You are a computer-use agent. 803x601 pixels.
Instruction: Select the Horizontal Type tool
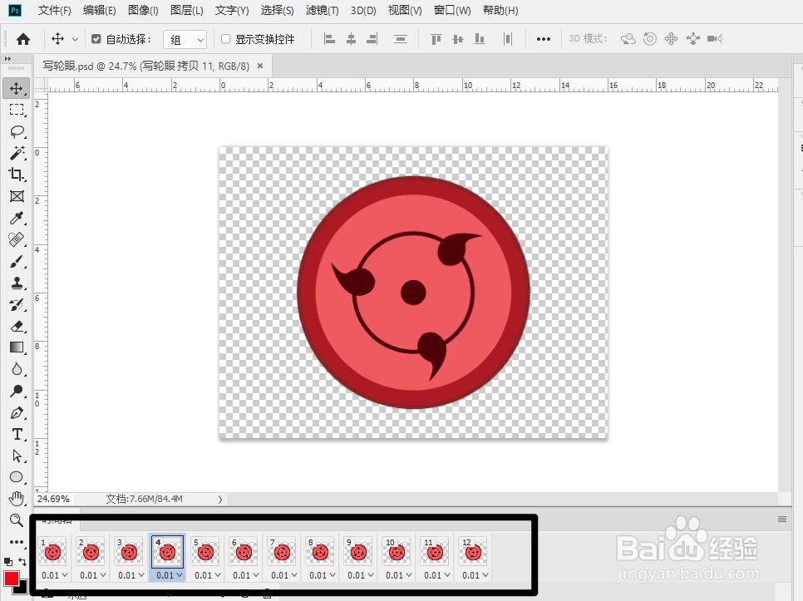click(x=17, y=434)
